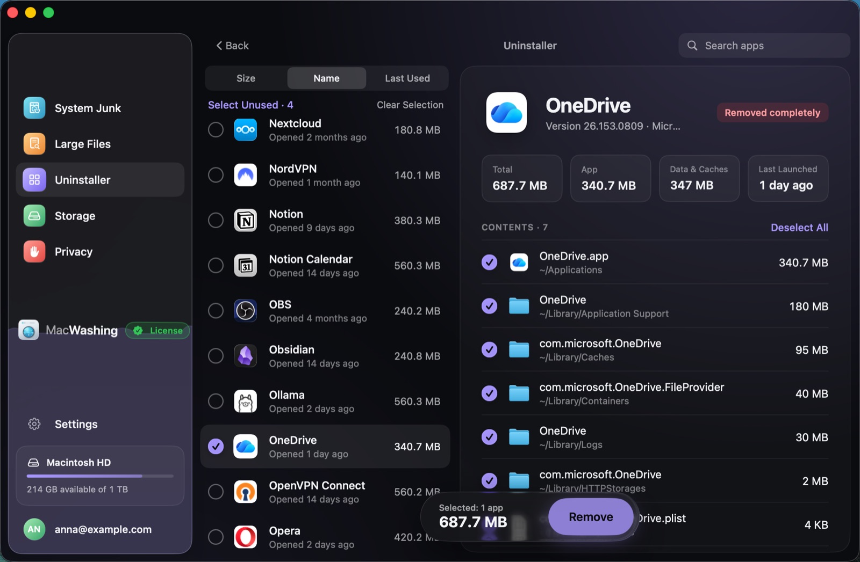Uncheck the OneDrive app list checkbox
Image resolution: width=860 pixels, height=562 pixels.
[x=216, y=447]
